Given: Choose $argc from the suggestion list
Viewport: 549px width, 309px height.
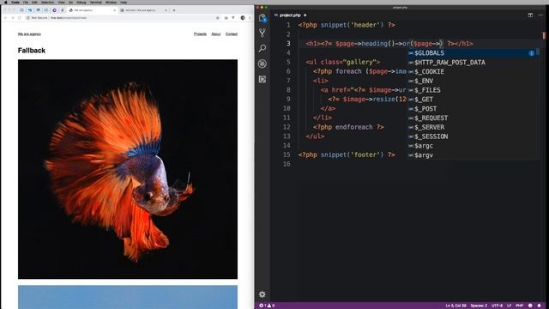Looking at the screenshot, I should (x=474, y=146).
